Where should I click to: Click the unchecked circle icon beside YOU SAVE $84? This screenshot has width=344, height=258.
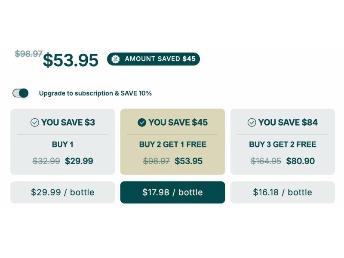click(252, 123)
